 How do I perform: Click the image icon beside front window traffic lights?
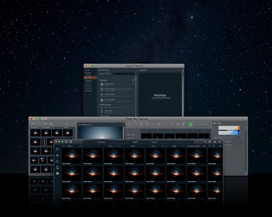pyautogui.click(x=71, y=142)
